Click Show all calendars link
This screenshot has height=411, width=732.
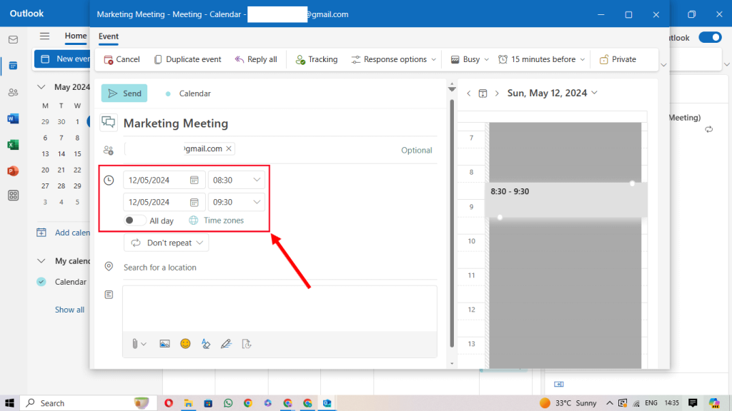69,310
